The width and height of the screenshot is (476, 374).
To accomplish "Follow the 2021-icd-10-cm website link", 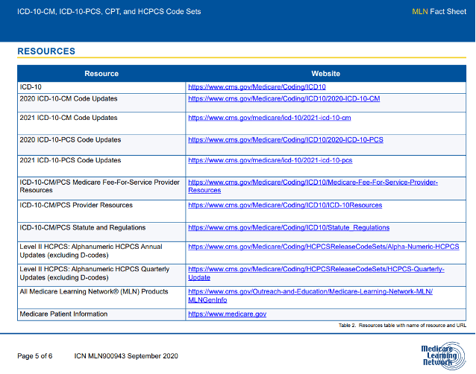I will click(269, 118).
